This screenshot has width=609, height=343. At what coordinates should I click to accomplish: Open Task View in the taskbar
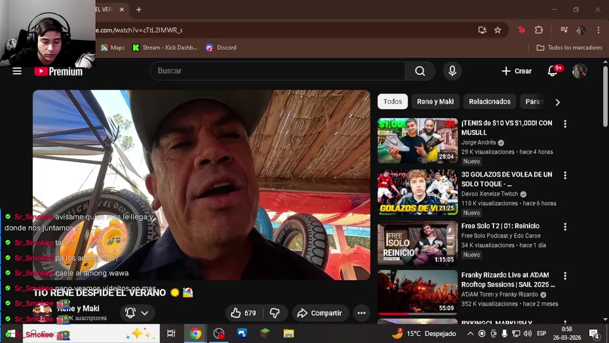[x=171, y=333]
